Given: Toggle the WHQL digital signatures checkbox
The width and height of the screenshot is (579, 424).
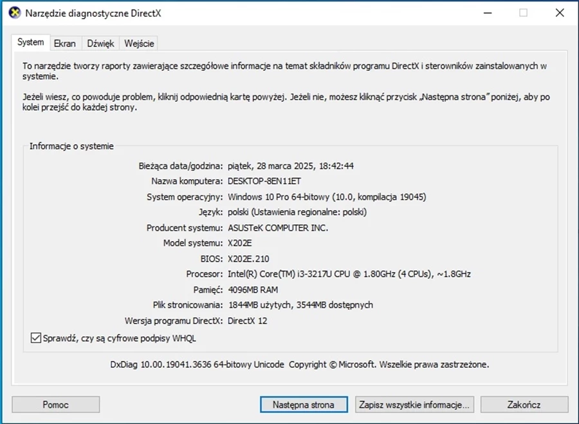Looking at the screenshot, I should point(35,338).
